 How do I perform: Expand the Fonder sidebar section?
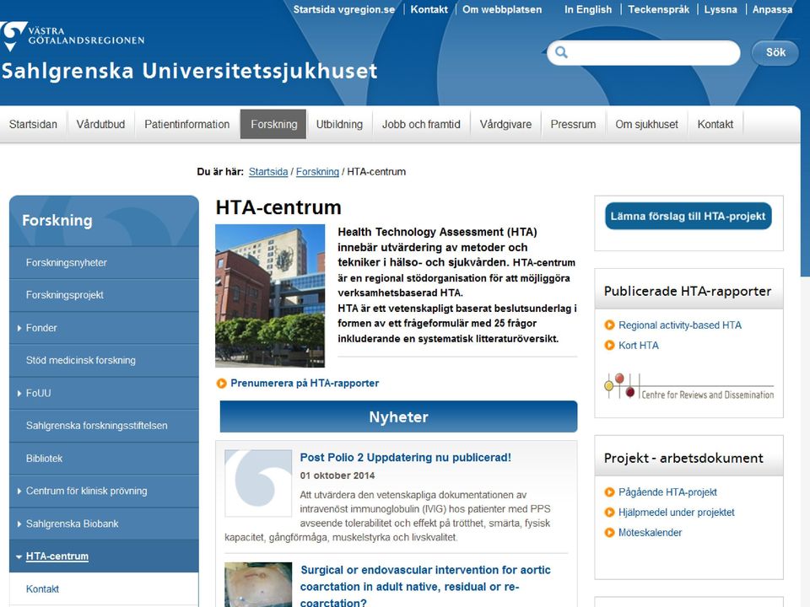point(19,328)
